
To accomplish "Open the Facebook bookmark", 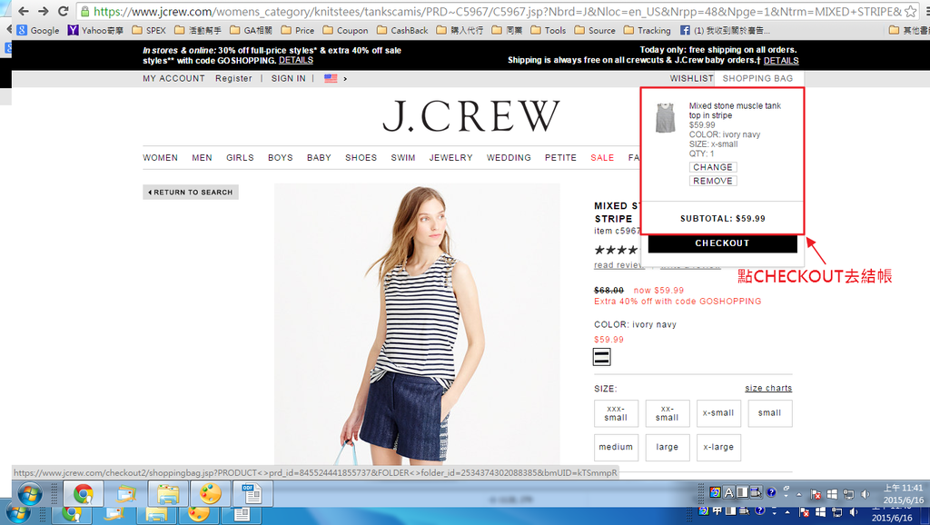I will (725, 30).
